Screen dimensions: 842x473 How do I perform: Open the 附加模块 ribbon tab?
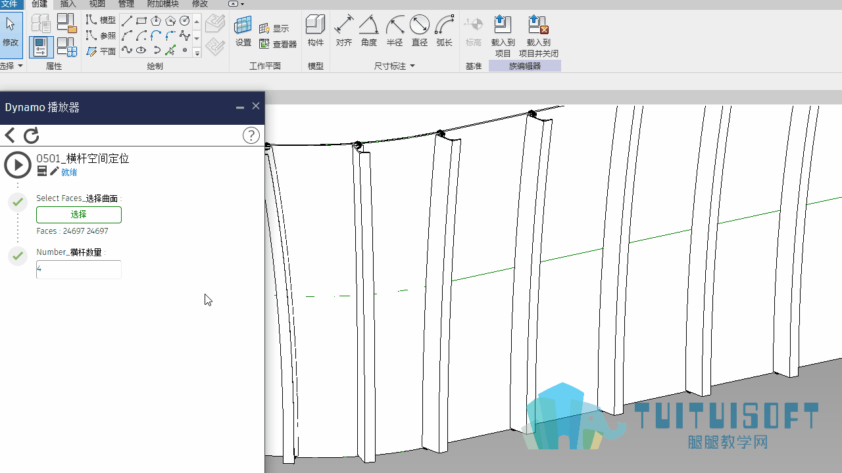tap(163, 4)
